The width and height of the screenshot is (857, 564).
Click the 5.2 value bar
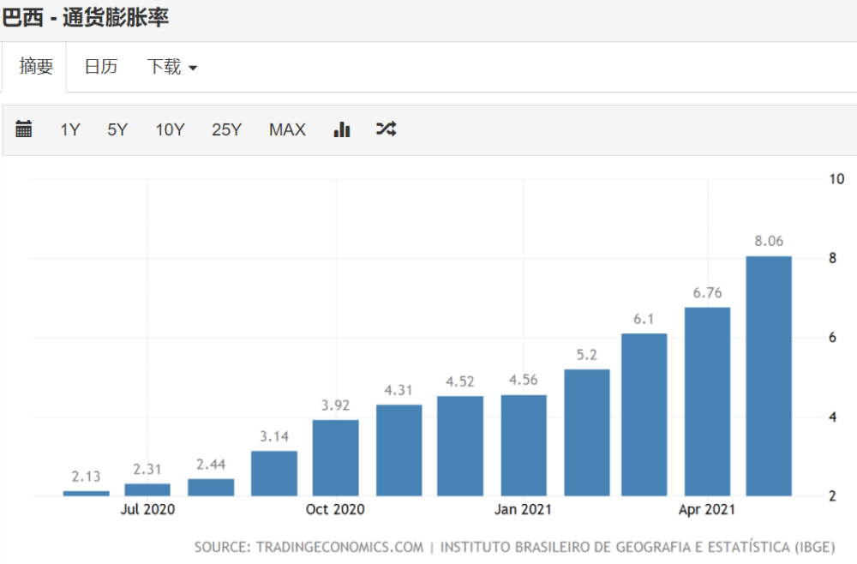[587, 433]
